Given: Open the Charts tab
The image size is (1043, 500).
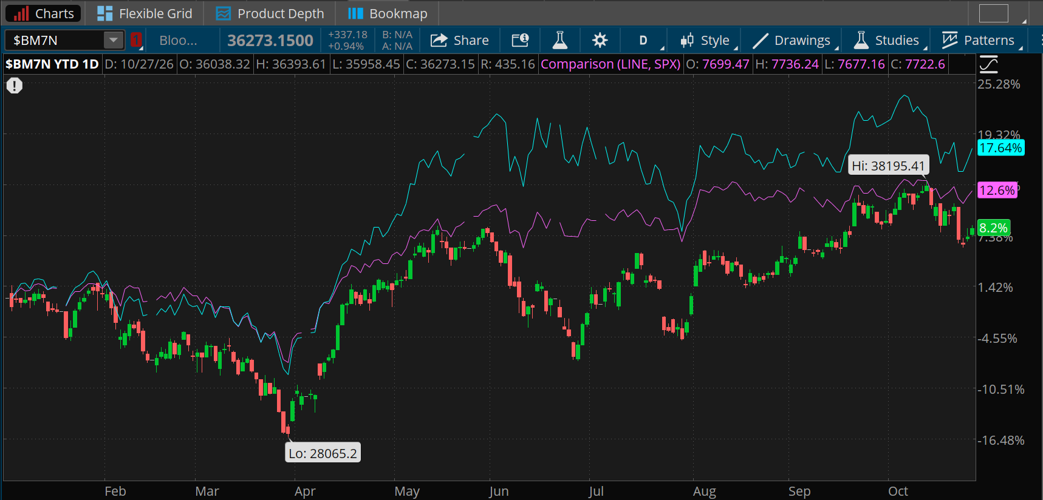Looking at the screenshot, I should click(x=44, y=13).
